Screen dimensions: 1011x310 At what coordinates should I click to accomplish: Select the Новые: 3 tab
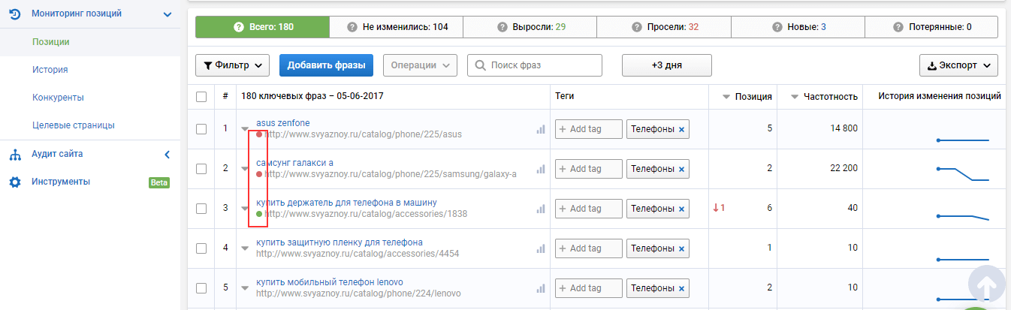coord(798,27)
